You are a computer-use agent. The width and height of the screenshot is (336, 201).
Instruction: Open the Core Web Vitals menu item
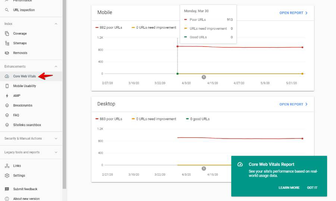click(x=25, y=76)
